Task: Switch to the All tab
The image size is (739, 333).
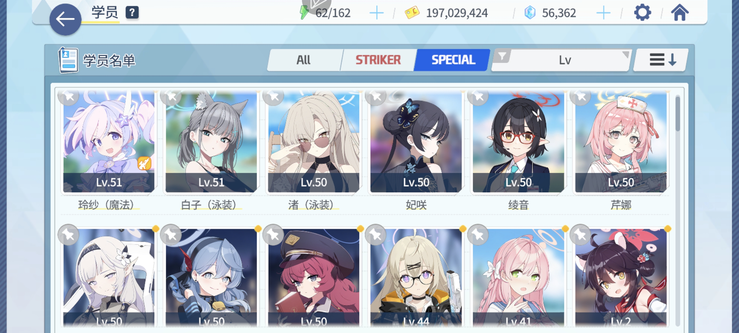Action: 304,60
